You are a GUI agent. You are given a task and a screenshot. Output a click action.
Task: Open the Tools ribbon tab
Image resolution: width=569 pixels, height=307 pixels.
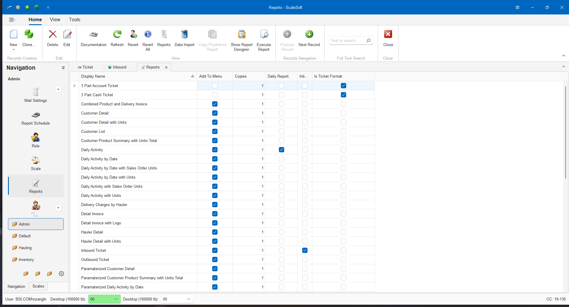pos(75,19)
